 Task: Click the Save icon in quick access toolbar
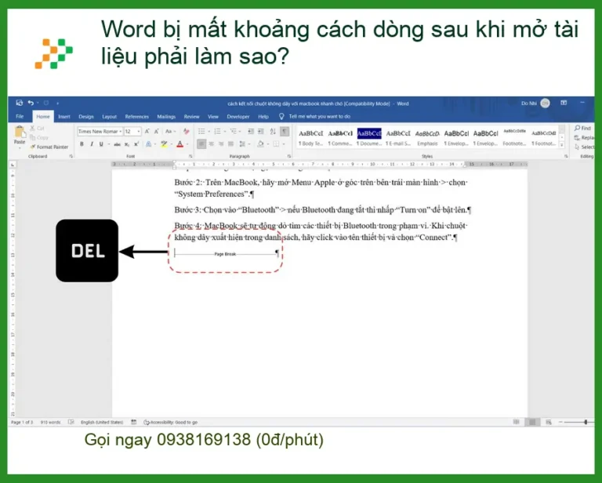coord(19,103)
